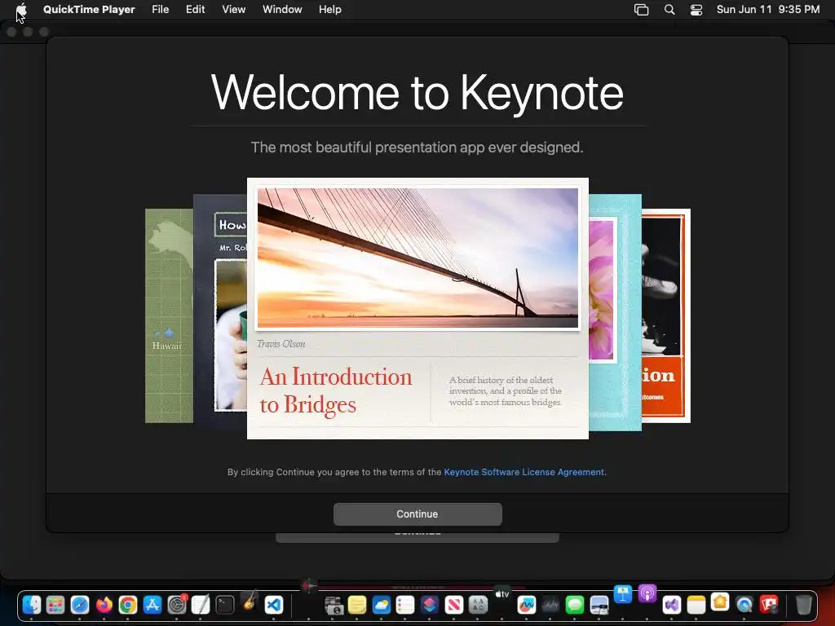The height and width of the screenshot is (626, 835).
Task: Open Apple News from the Dock
Action: pos(453,605)
